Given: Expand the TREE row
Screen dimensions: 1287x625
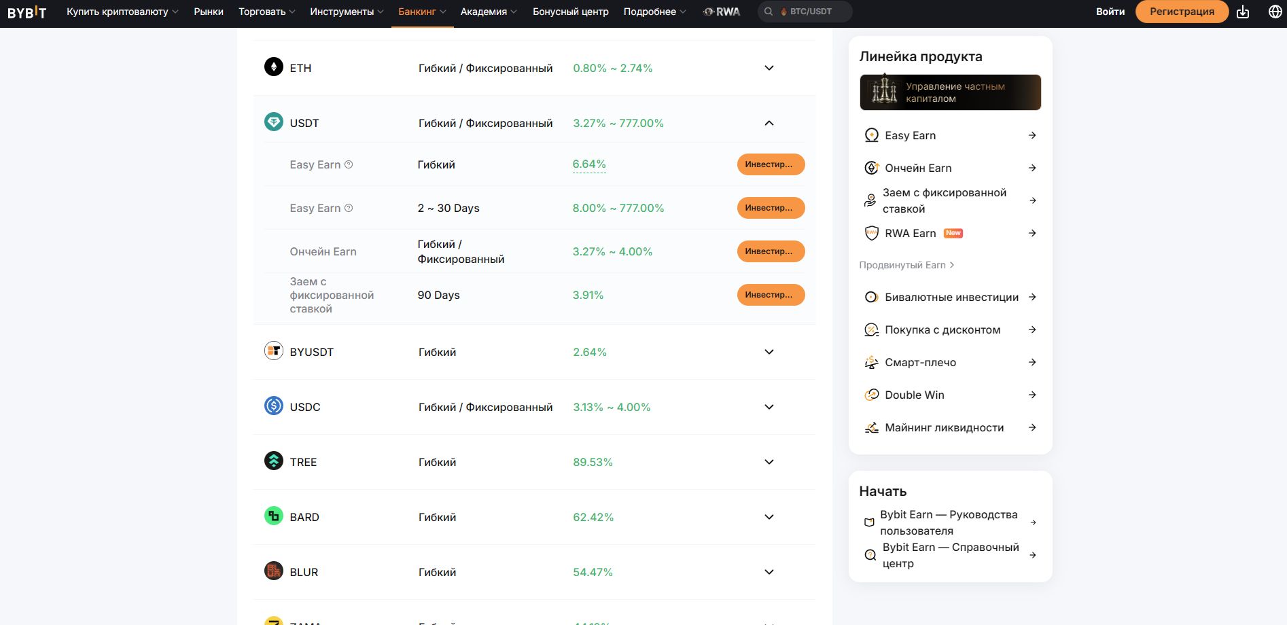Looking at the screenshot, I should click(769, 462).
